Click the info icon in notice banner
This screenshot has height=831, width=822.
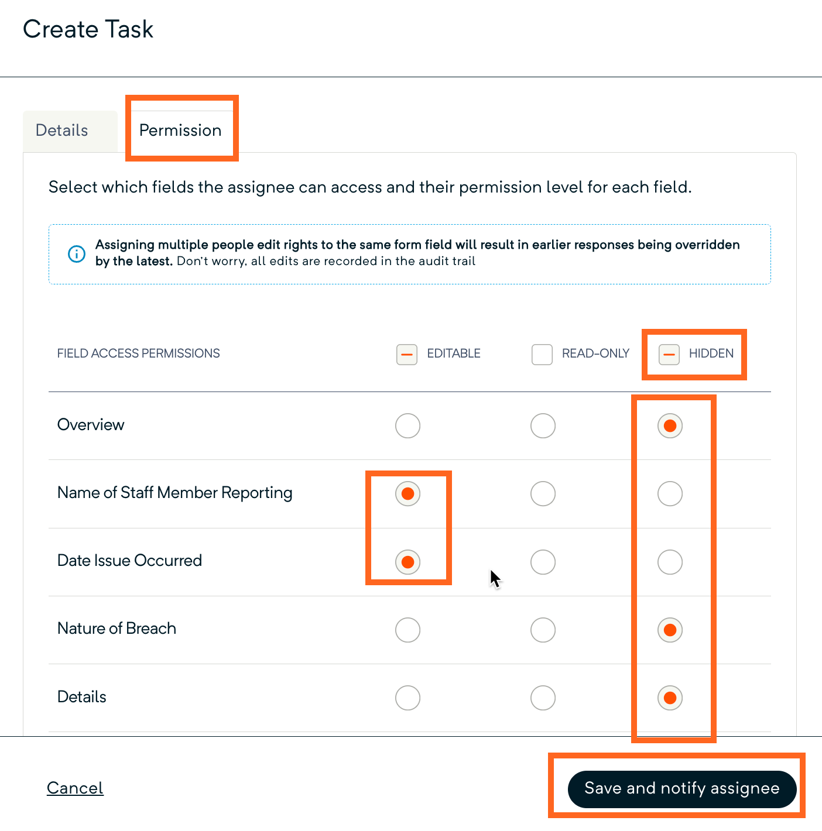coord(77,254)
